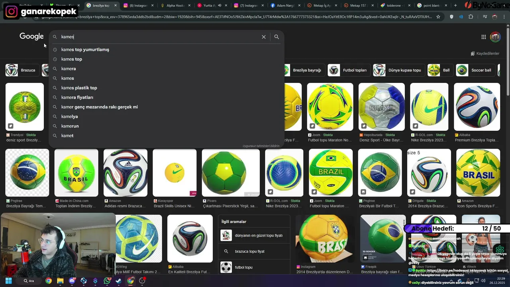This screenshot has width=510, height=287.
Task: Click the Windows Start button
Action: point(8,281)
